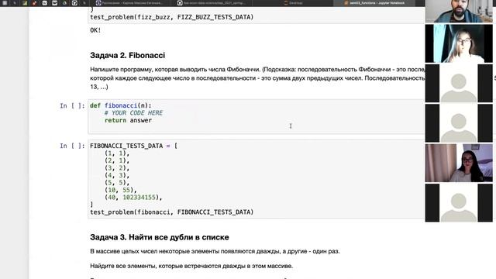Click the 'In [ ]:' prompt beside def fibonacci
The width and height of the screenshot is (496, 279).
pos(72,105)
